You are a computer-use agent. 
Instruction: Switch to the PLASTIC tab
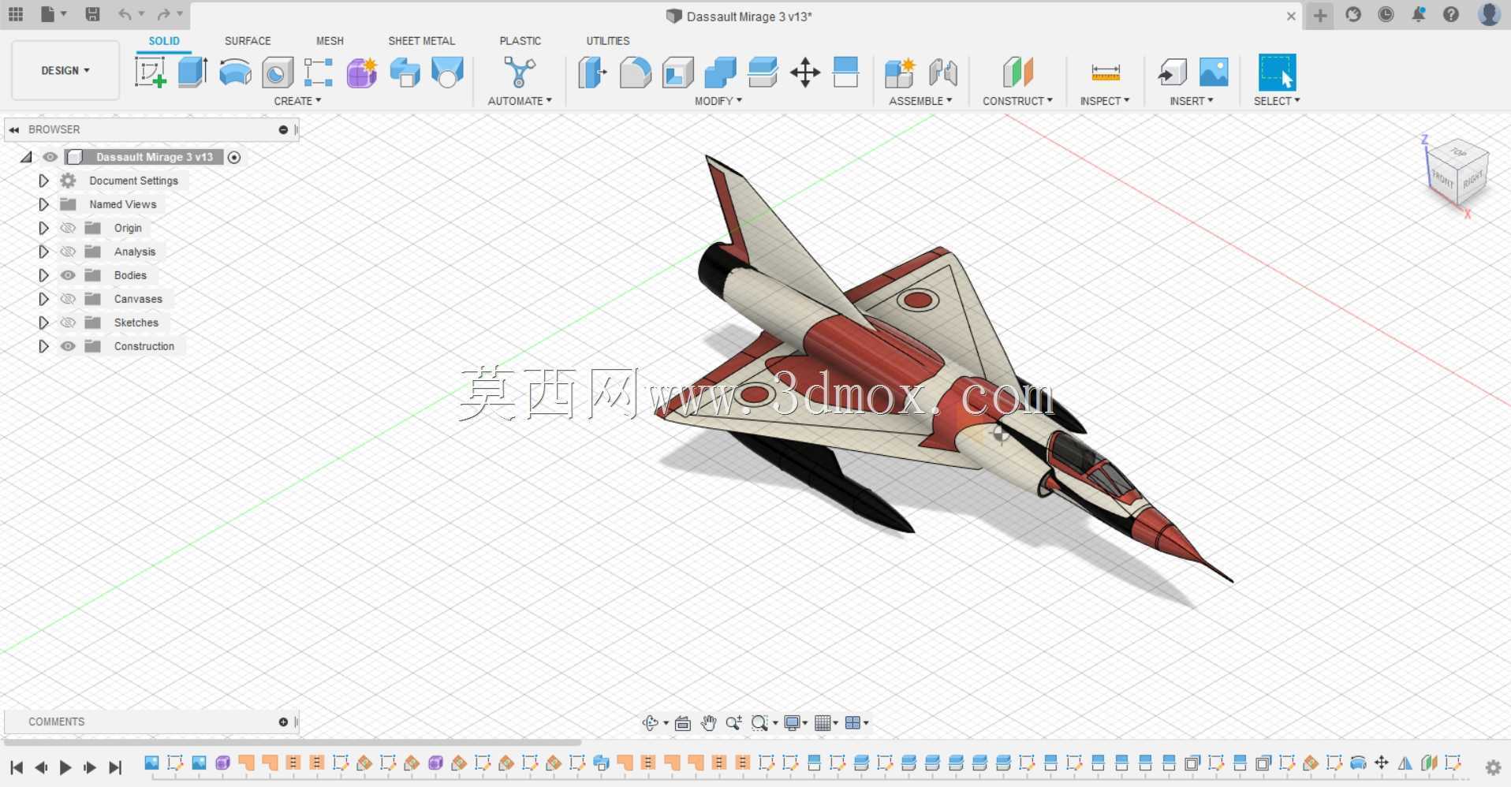(520, 41)
